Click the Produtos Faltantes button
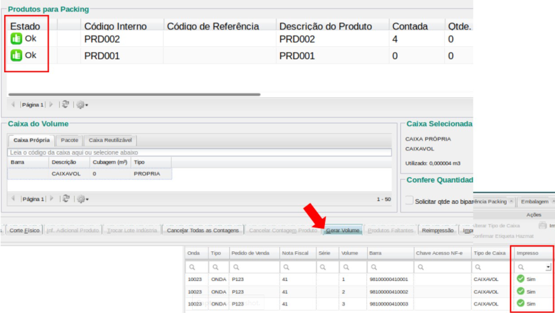Image resolution: width=555 pixels, height=313 pixels. click(390, 231)
